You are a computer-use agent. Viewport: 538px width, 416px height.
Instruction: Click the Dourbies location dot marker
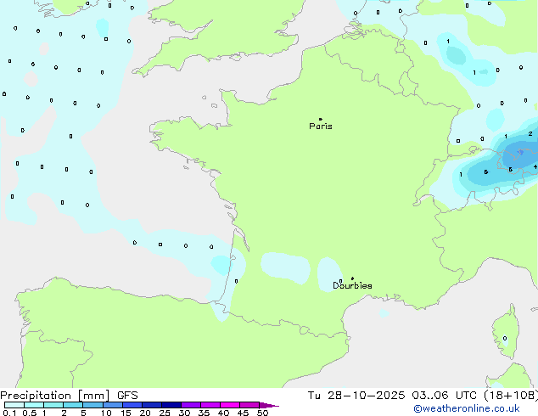pos(352,278)
